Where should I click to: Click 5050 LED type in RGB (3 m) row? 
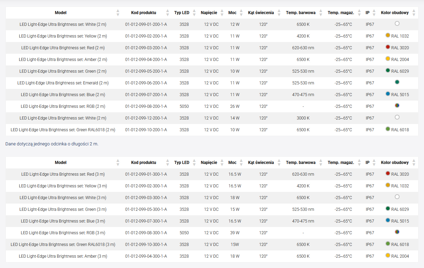pyautogui.click(x=184, y=233)
